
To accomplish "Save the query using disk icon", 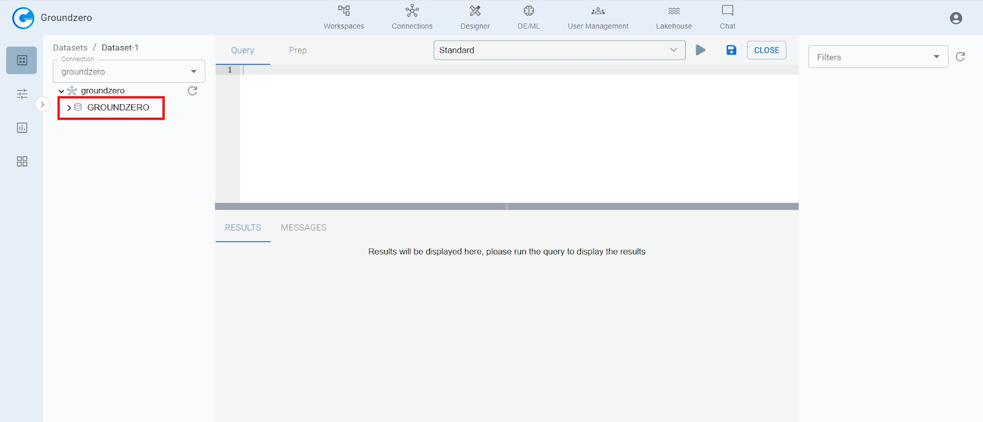I will click(731, 50).
